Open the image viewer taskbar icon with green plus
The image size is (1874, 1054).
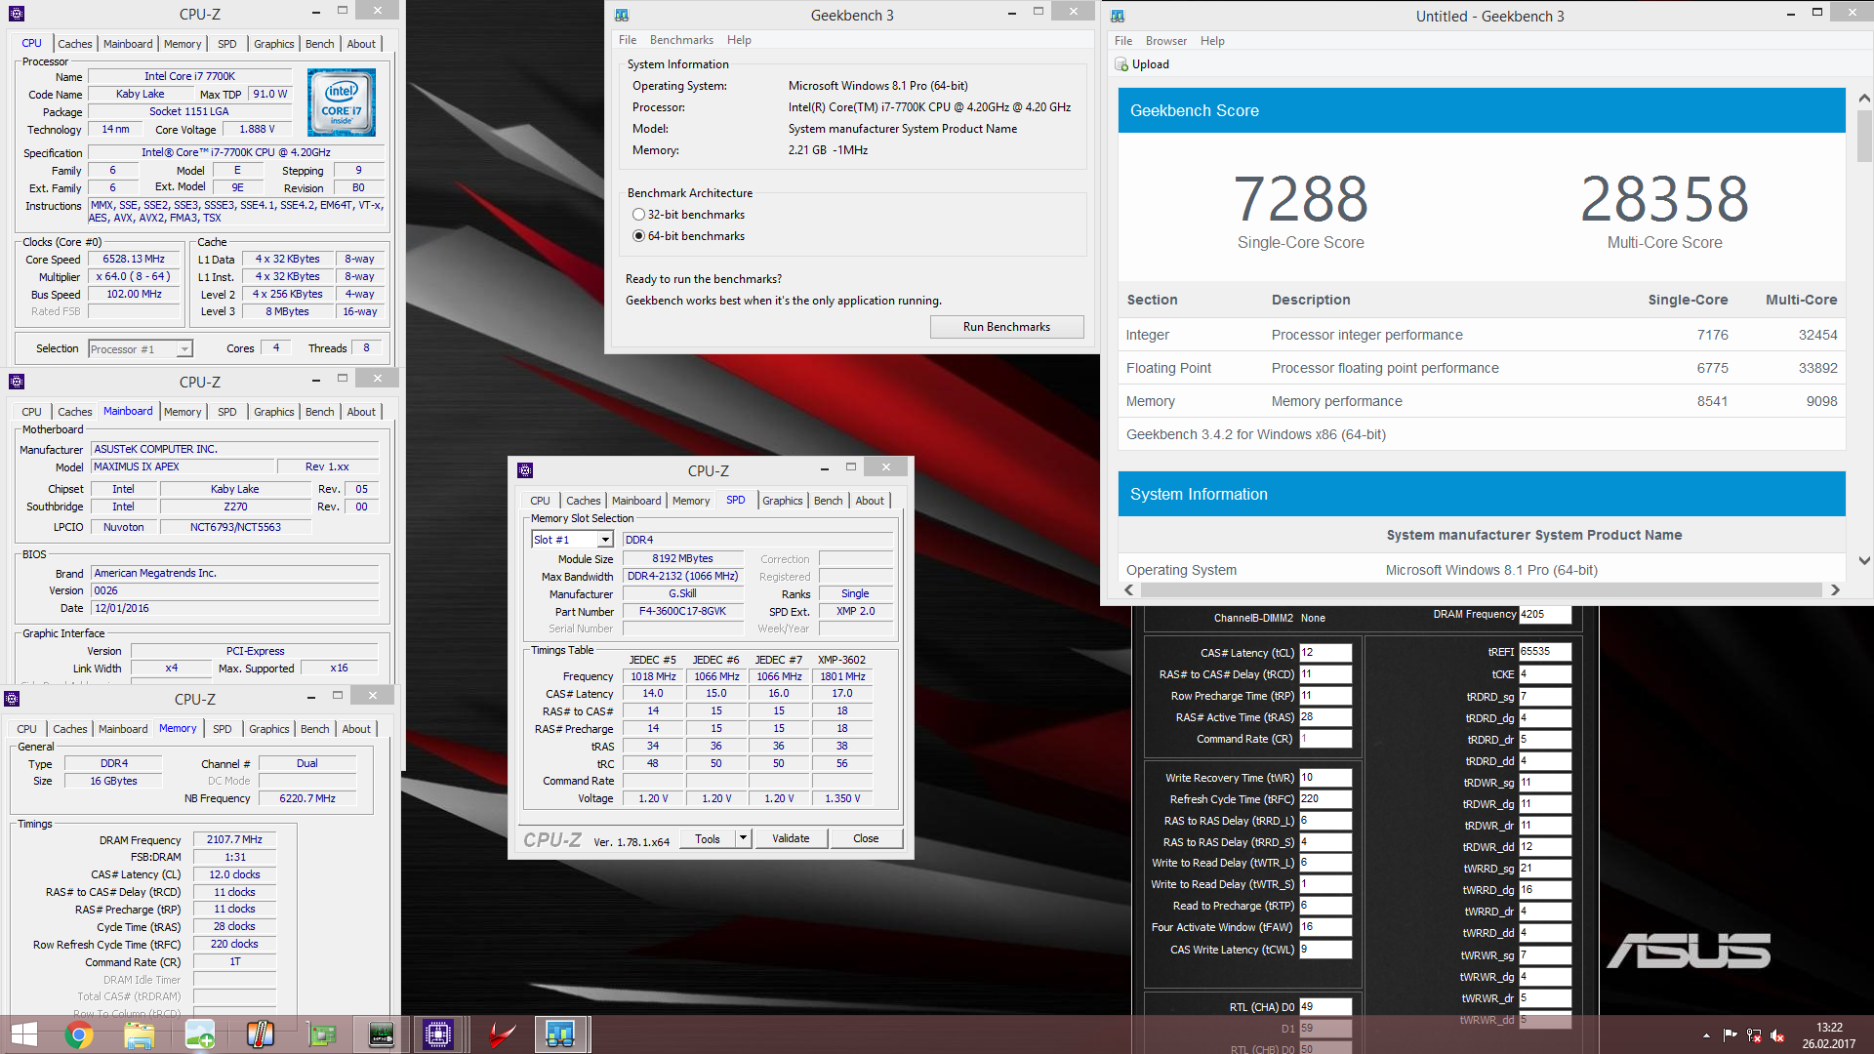pyautogui.click(x=200, y=1034)
